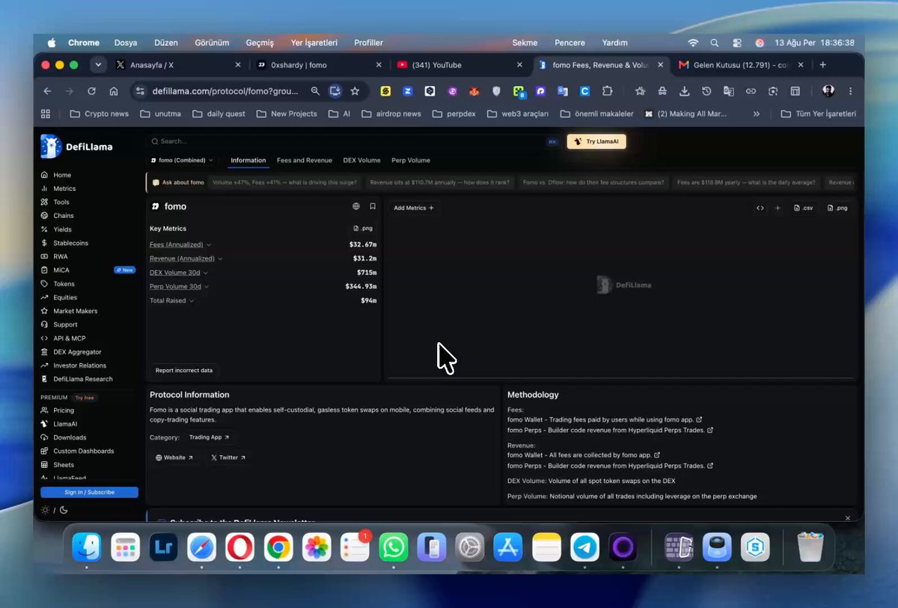Open Chrome tab search dropdown arrow
This screenshot has width=898, height=608.
tap(98, 65)
